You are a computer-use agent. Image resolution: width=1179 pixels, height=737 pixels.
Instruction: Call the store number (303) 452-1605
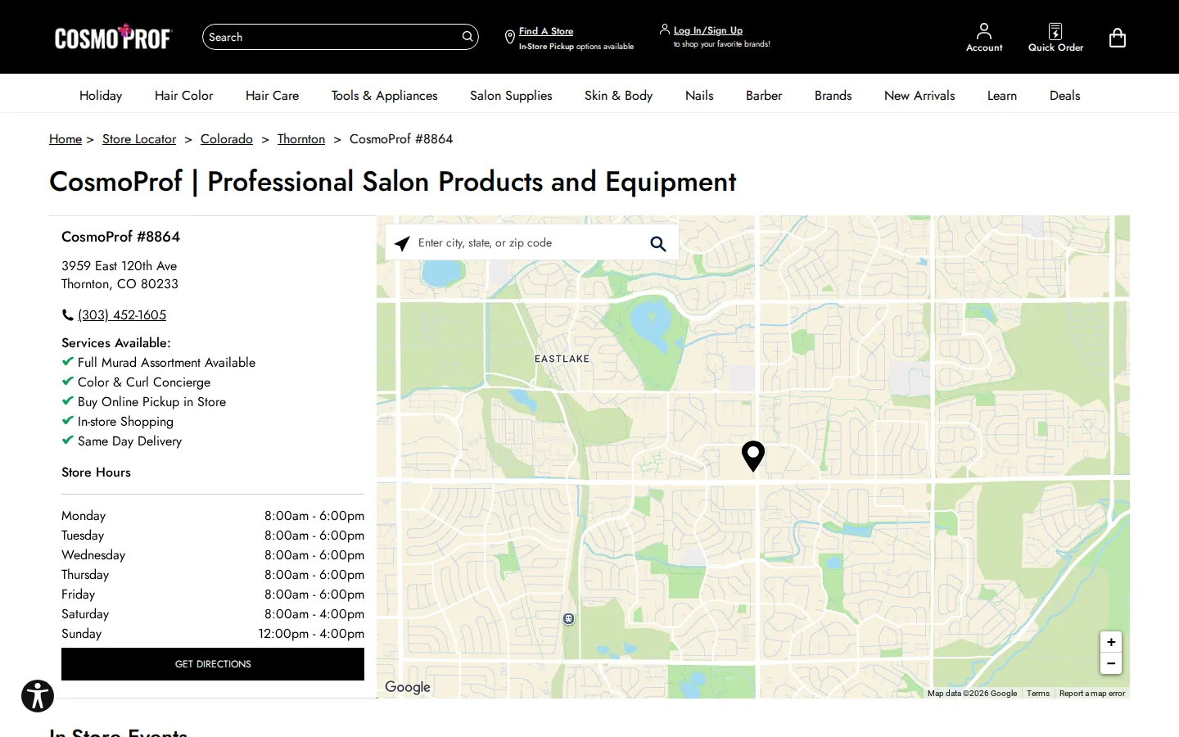(x=122, y=315)
